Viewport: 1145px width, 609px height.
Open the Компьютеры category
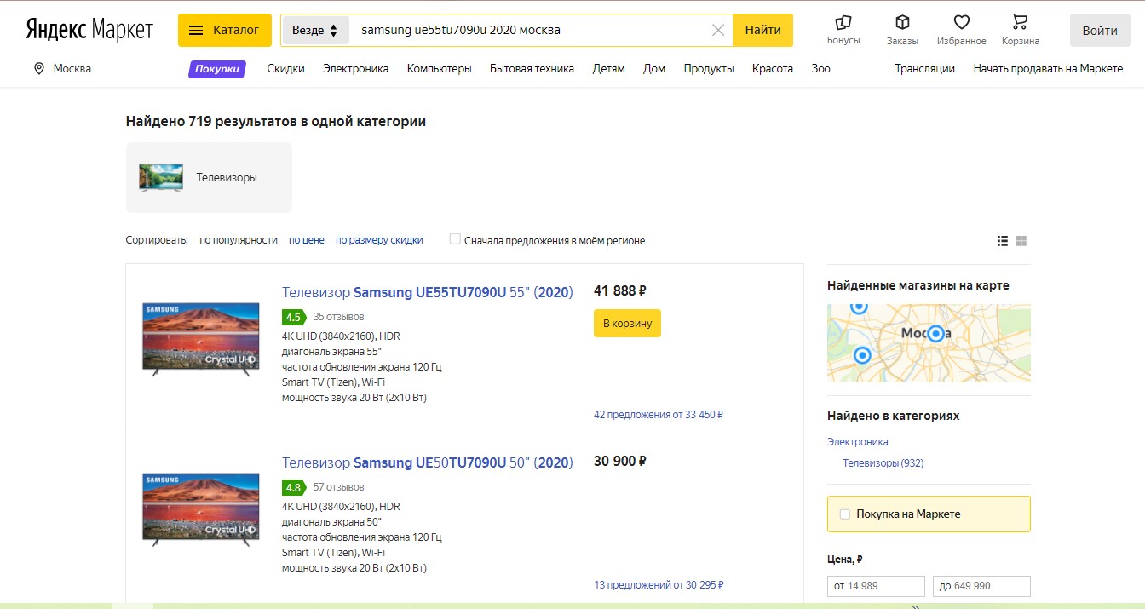click(439, 68)
